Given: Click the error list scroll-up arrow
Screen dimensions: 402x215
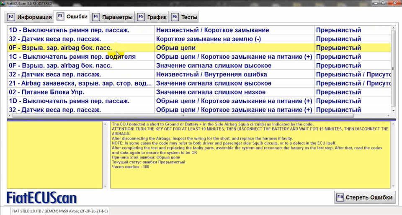Looking at the screenshot, I should coord(393,28).
